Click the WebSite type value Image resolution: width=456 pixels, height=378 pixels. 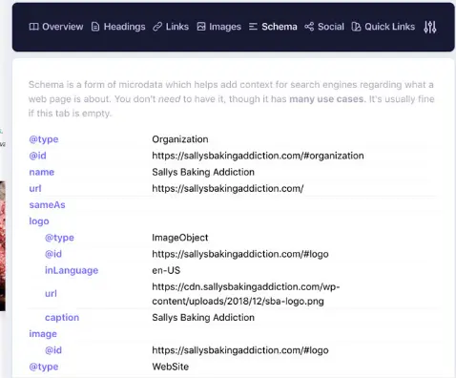[171, 367]
